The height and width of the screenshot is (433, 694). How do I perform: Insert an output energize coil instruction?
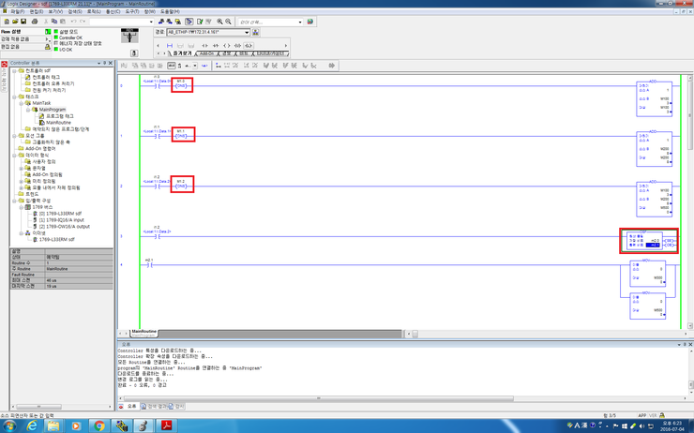[227, 46]
